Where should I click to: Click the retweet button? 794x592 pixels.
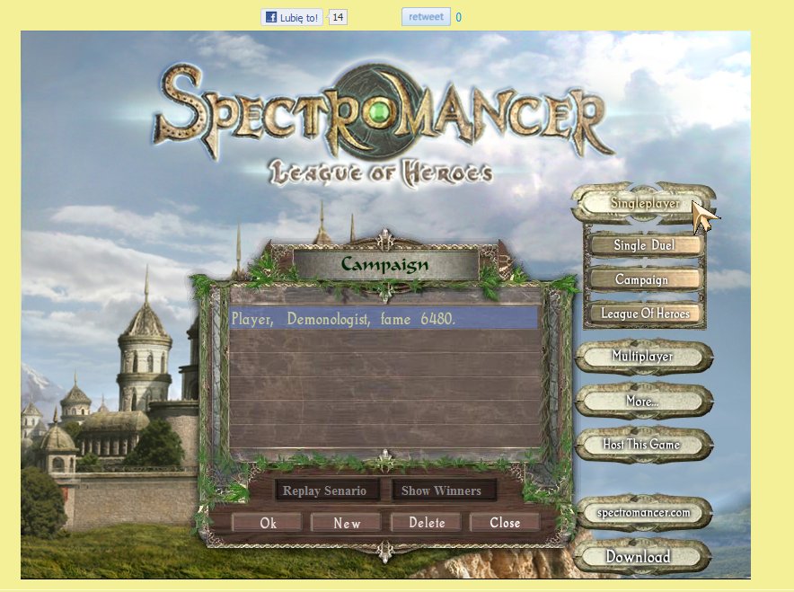coord(426,17)
